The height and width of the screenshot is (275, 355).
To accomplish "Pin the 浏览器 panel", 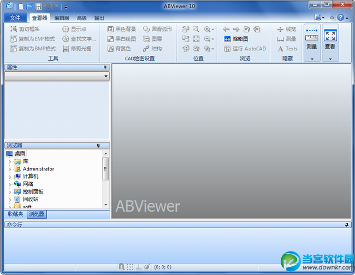I will (98, 145).
